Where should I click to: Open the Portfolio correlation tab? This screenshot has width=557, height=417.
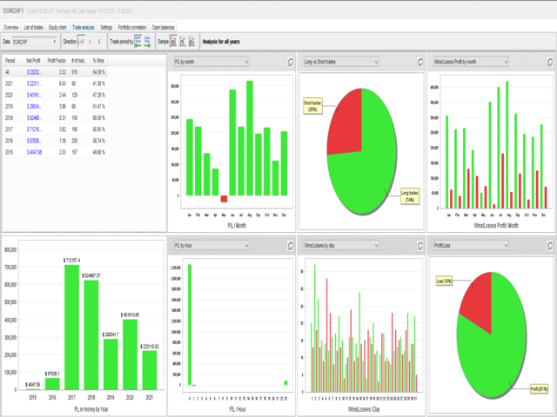tap(132, 28)
